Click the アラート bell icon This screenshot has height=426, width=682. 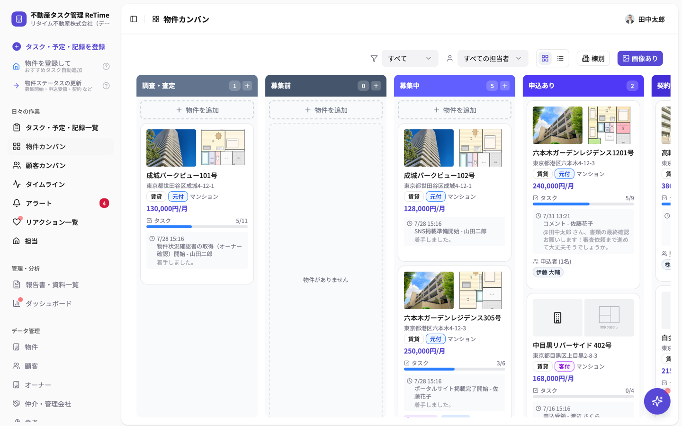[x=17, y=203]
